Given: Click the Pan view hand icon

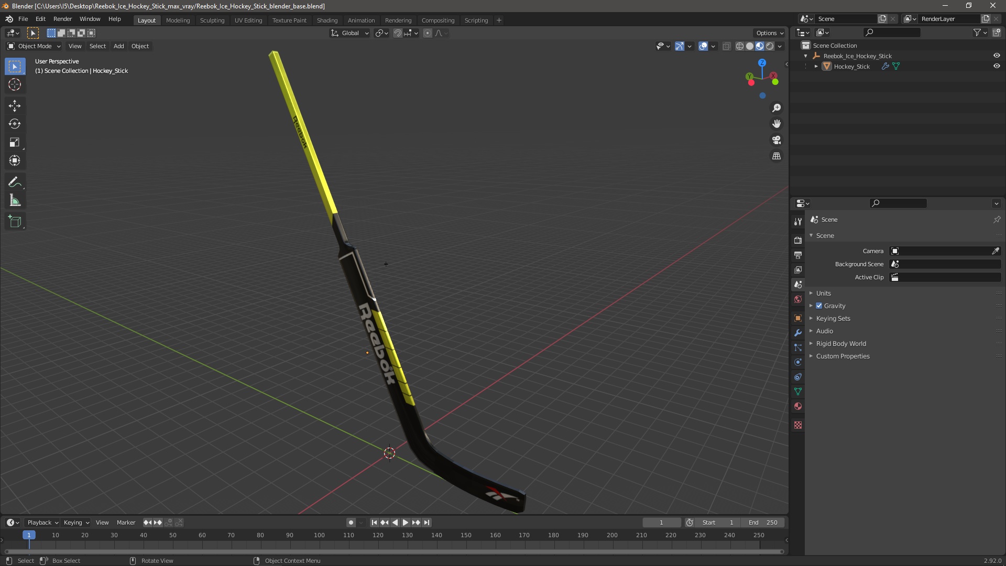Looking at the screenshot, I should pos(777,124).
